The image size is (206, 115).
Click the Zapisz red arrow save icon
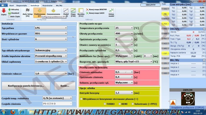[4, 11]
